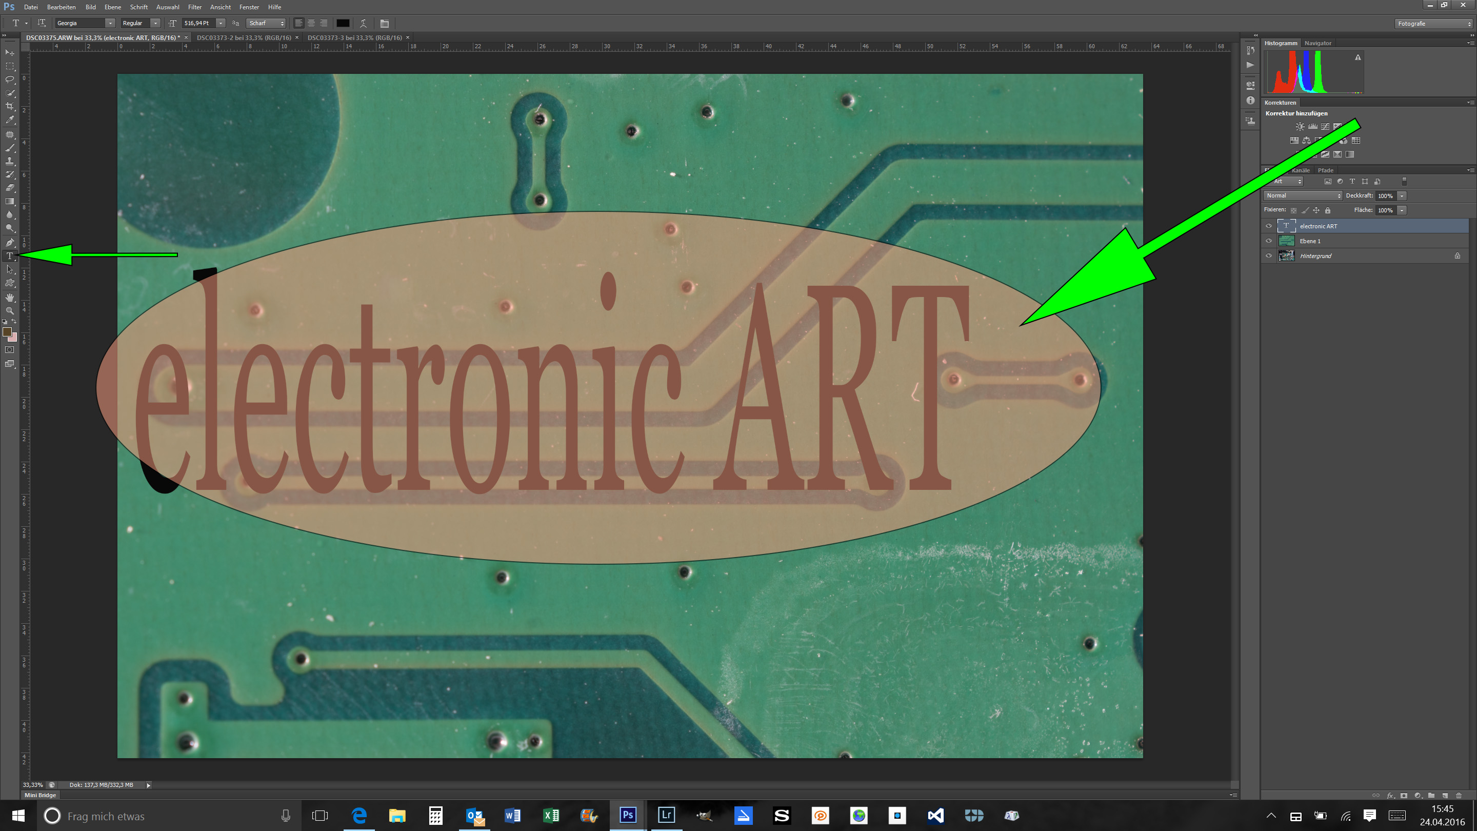The height and width of the screenshot is (831, 1477).
Task: Select the Blur tool
Action: click(x=10, y=214)
